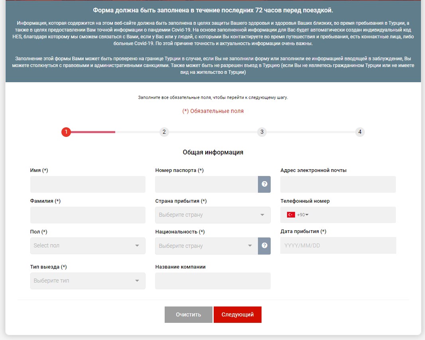Open the Дата прибытия date field

[338, 246]
